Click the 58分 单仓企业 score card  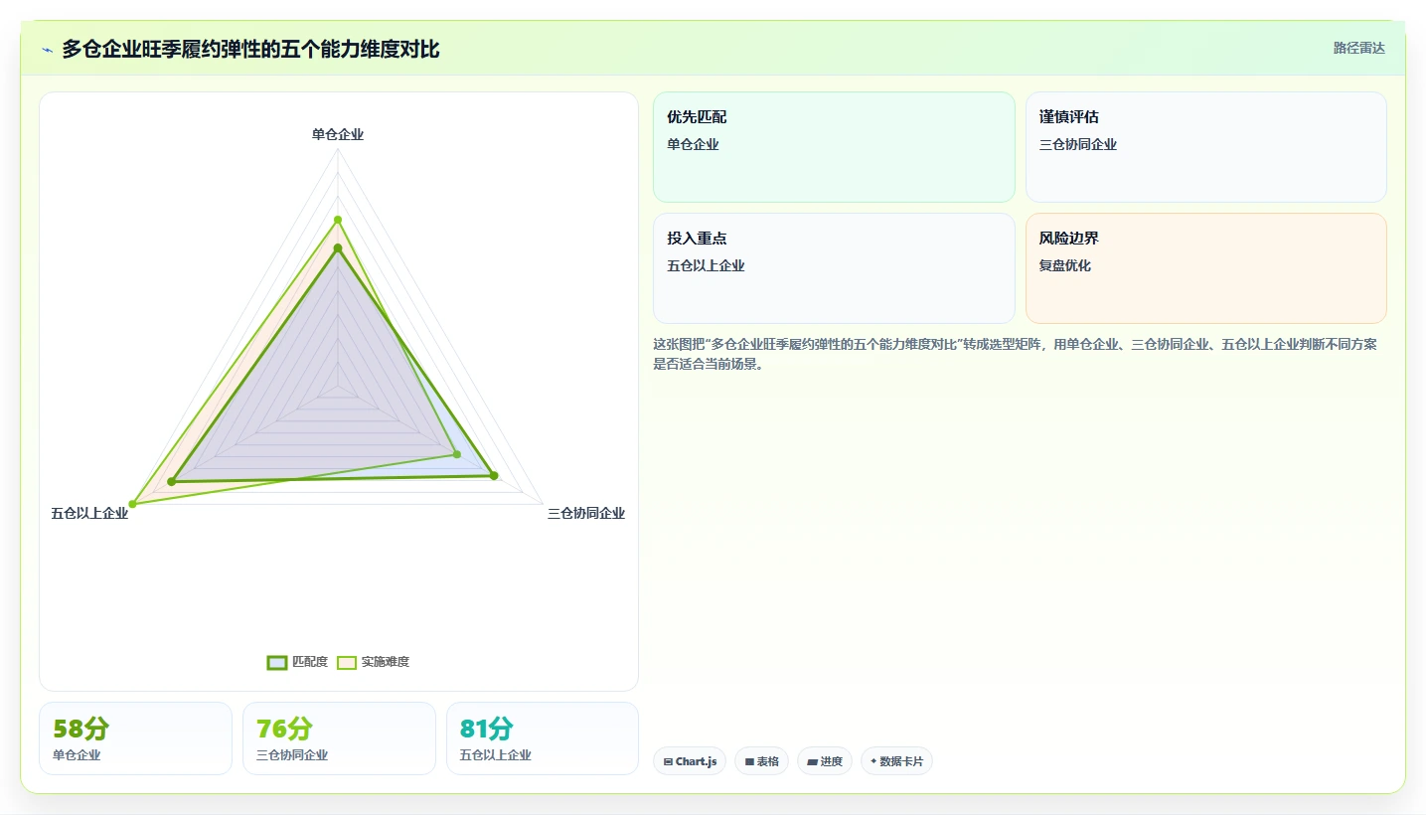coord(135,738)
